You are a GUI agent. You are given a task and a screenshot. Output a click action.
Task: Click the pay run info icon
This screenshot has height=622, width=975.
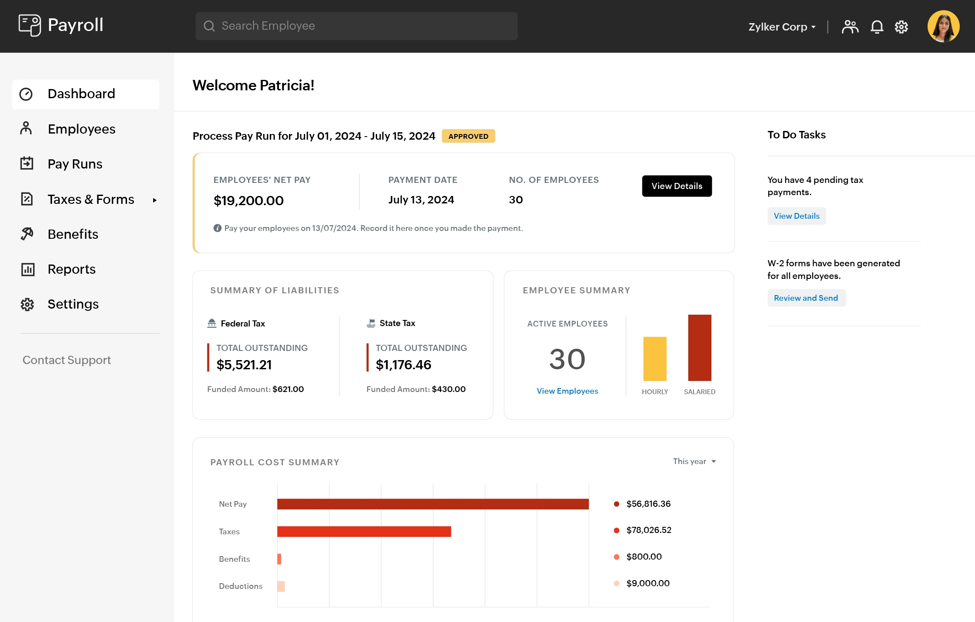coord(217,228)
